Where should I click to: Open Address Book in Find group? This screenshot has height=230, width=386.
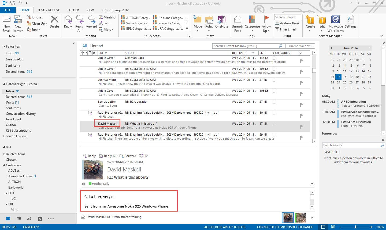(x=287, y=23)
